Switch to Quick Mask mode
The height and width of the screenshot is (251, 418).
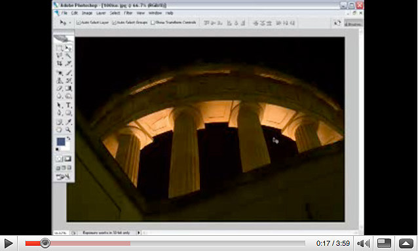tap(67, 159)
